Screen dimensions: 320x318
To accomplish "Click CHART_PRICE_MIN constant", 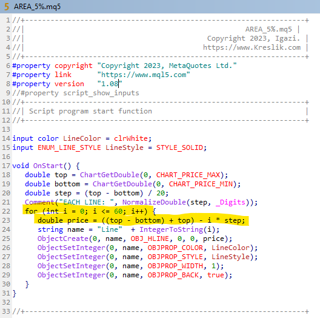I will point(201,184).
